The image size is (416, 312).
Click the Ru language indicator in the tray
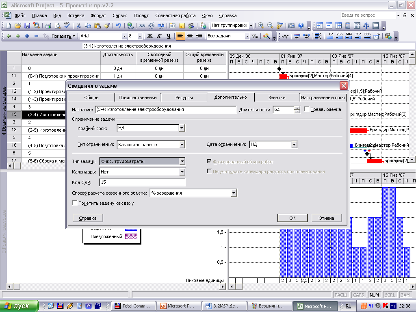tap(393, 306)
